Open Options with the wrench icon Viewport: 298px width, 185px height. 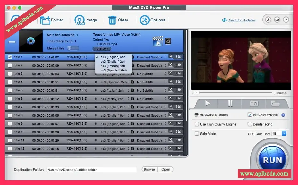145,20
